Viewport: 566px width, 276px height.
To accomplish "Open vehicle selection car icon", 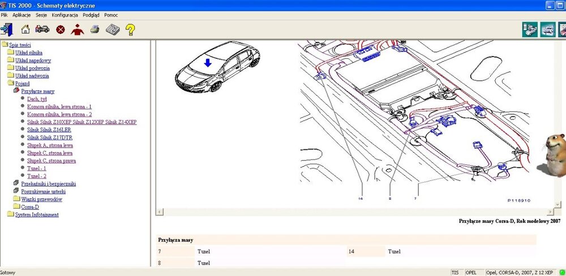I will [x=42, y=29].
